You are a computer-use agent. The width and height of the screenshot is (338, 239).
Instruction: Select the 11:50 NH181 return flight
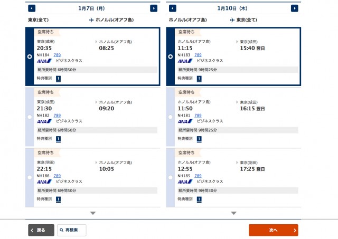[x=170, y=117]
